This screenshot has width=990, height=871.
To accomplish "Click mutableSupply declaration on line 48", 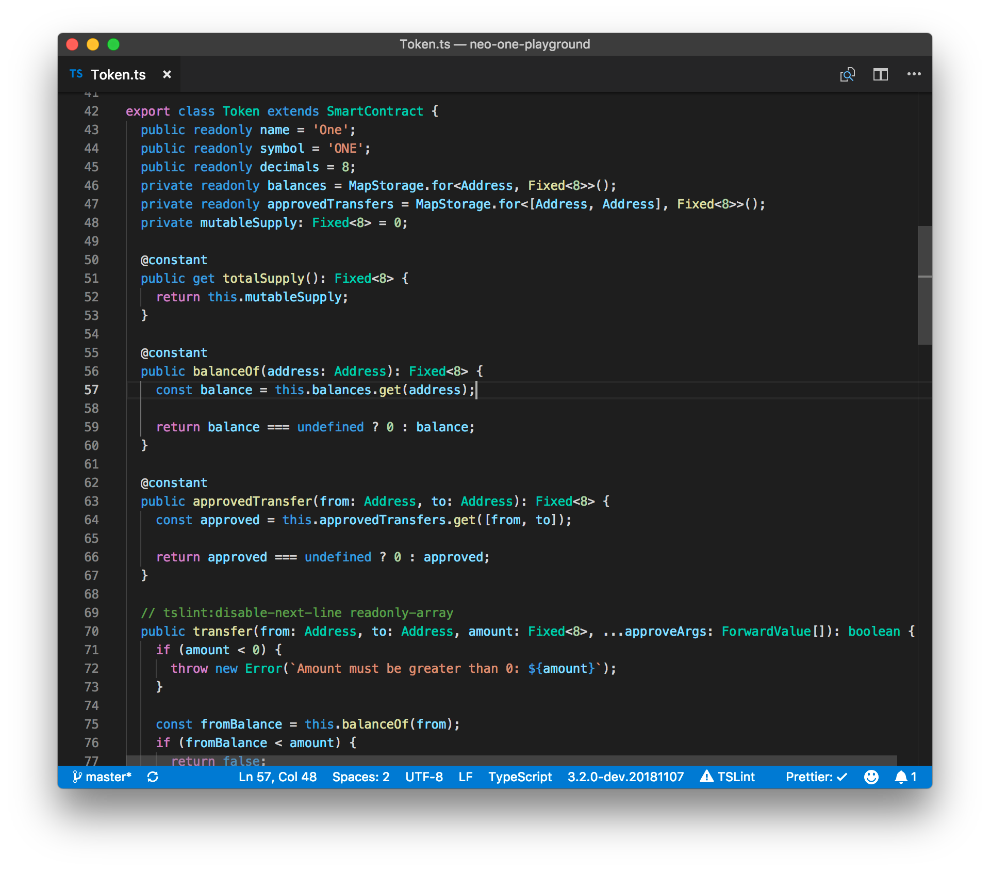I will (249, 223).
